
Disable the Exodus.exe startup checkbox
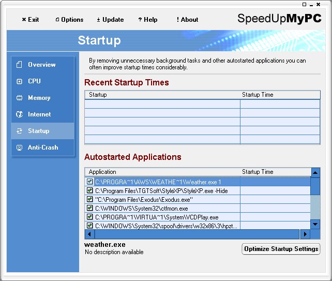point(90,199)
